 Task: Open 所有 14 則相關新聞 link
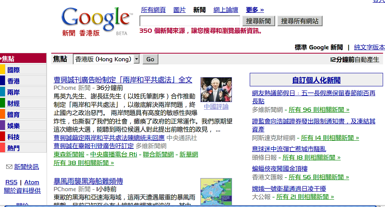pyautogui.click(x=330, y=138)
